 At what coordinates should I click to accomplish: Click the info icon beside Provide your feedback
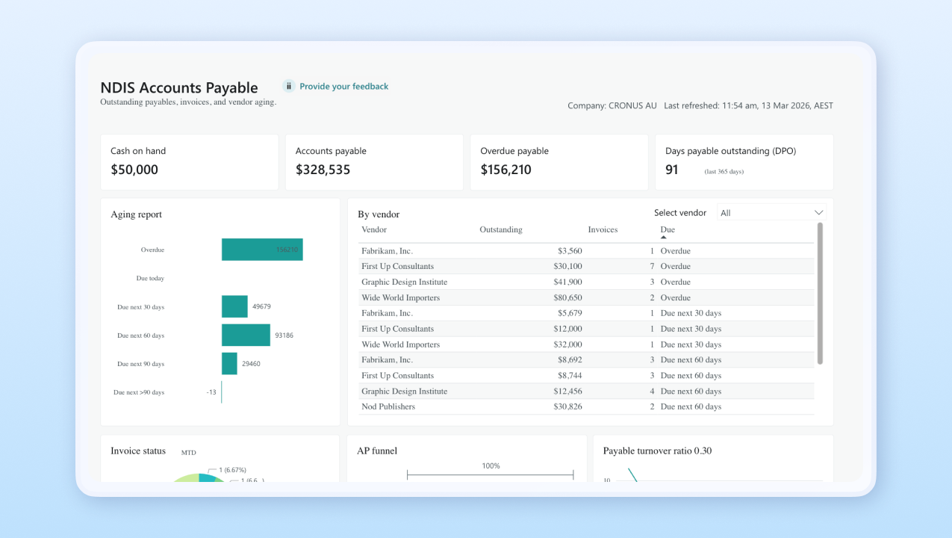pyautogui.click(x=288, y=86)
